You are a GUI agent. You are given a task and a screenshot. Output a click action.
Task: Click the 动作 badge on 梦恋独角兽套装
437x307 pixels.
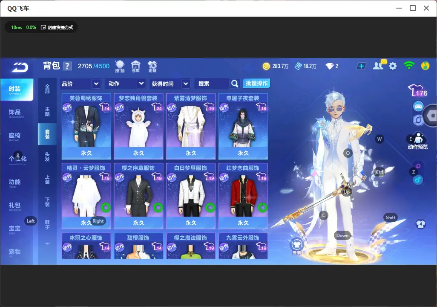click(x=120, y=107)
